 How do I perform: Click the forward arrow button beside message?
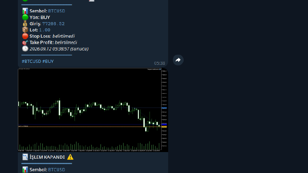178,60
